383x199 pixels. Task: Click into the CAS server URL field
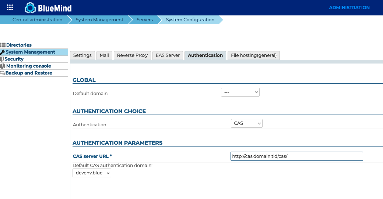(296, 156)
